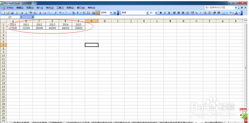Select column header H
The height and width of the screenshot is (123, 249).
105,21
